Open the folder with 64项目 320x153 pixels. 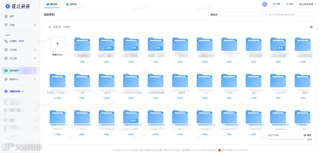coord(180,80)
